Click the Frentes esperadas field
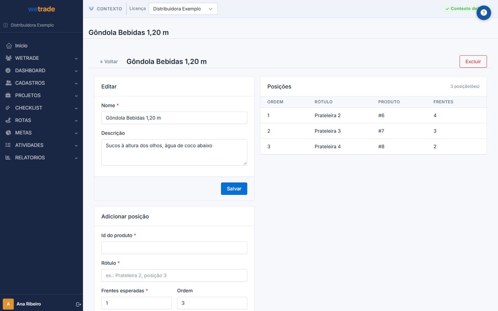 pos(136,303)
